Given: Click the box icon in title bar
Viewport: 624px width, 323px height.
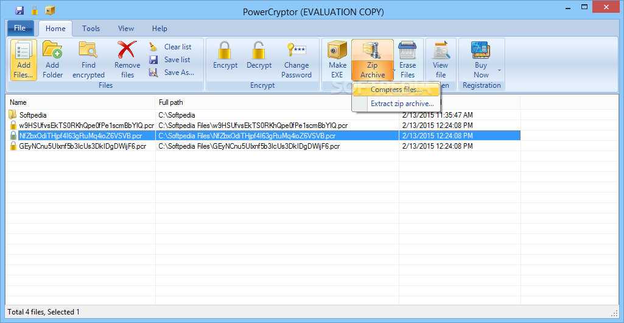Looking at the screenshot, I should click(x=50, y=10).
